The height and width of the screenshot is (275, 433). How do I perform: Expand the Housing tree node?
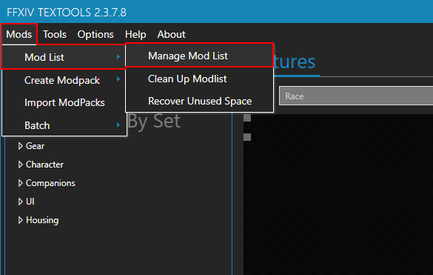tap(20, 220)
